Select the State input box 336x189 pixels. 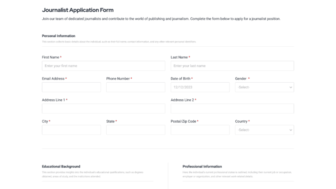tap(136, 130)
